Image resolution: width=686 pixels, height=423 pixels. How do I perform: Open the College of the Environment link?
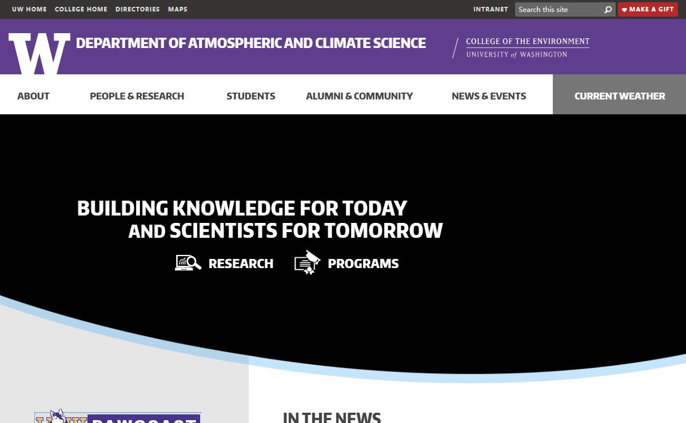tap(528, 41)
